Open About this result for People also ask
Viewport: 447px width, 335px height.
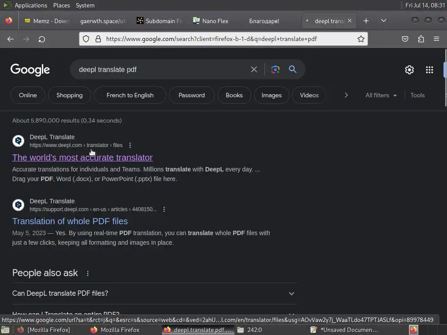[x=88, y=273]
